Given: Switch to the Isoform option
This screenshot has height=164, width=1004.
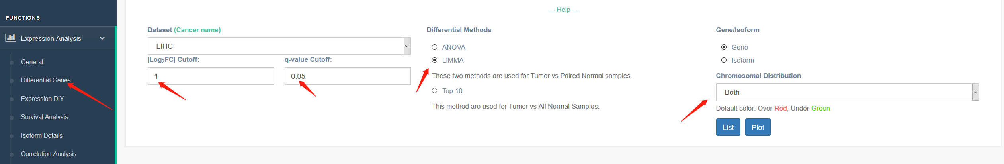Looking at the screenshot, I should click(x=724, y=60).
